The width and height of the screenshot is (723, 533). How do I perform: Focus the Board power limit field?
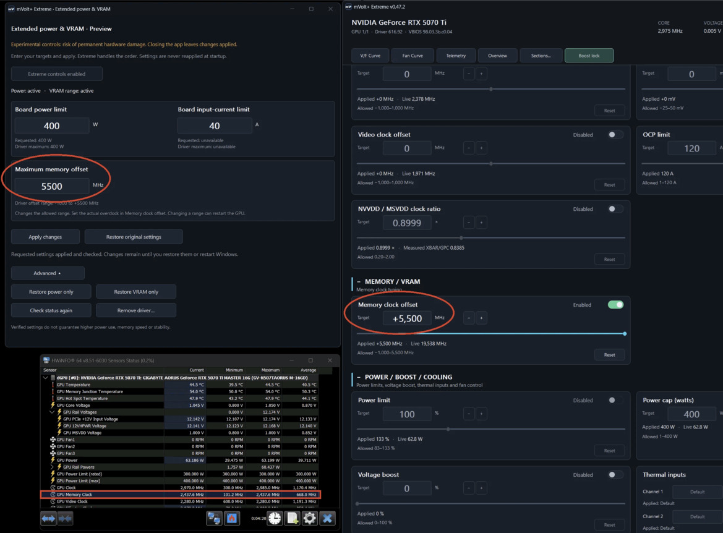click(x=52, y=126)
